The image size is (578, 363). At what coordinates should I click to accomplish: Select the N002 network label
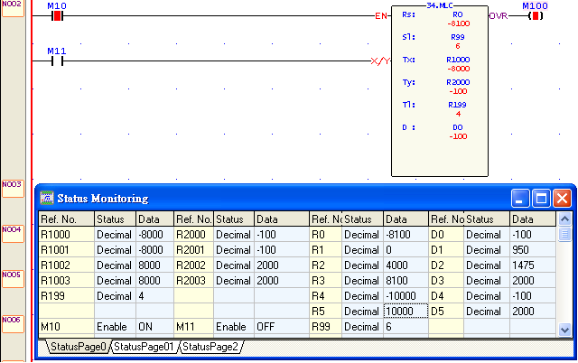13,8
